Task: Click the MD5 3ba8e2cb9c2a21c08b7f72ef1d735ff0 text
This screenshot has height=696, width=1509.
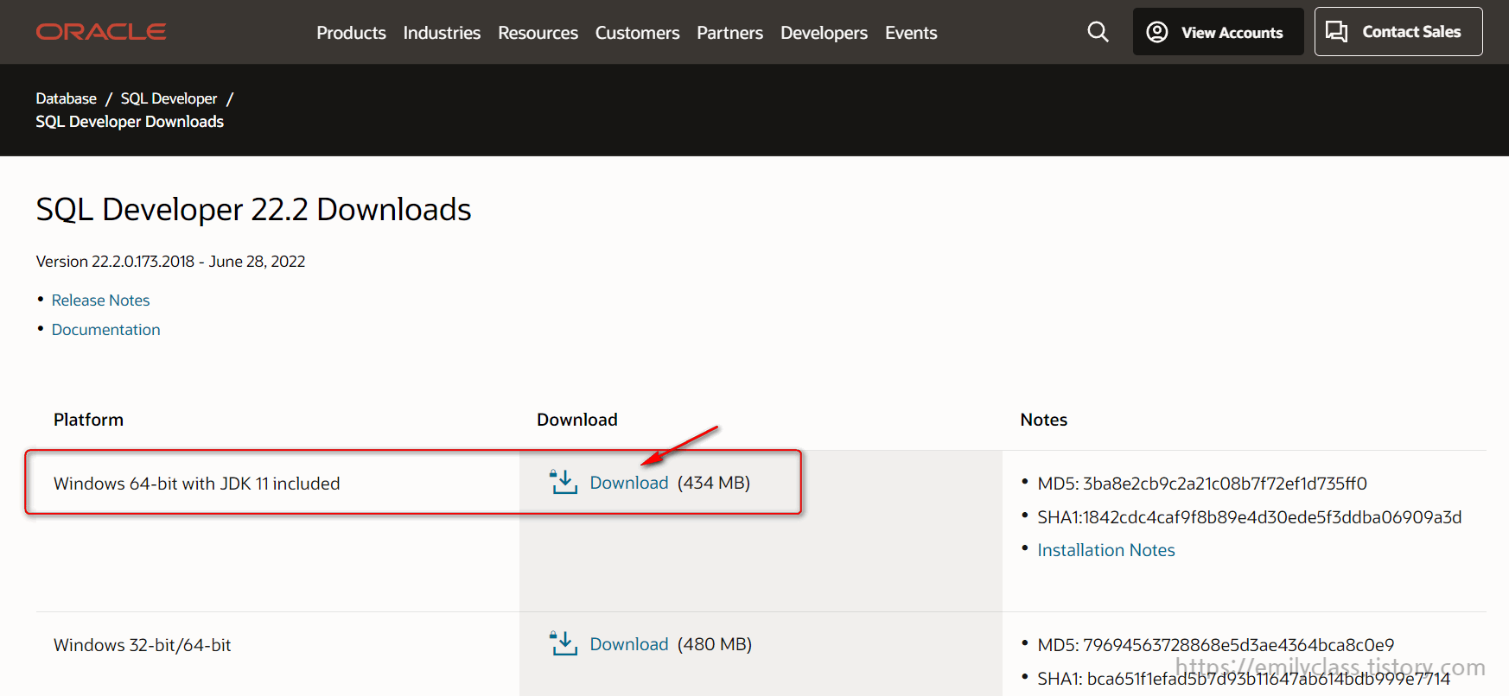Action: click(1202, 484)
